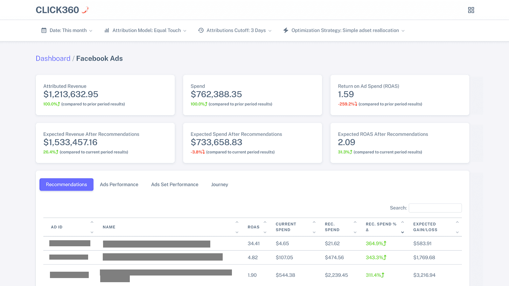Navigate back via the Dashboard breadcrumb link

[53, 58]
